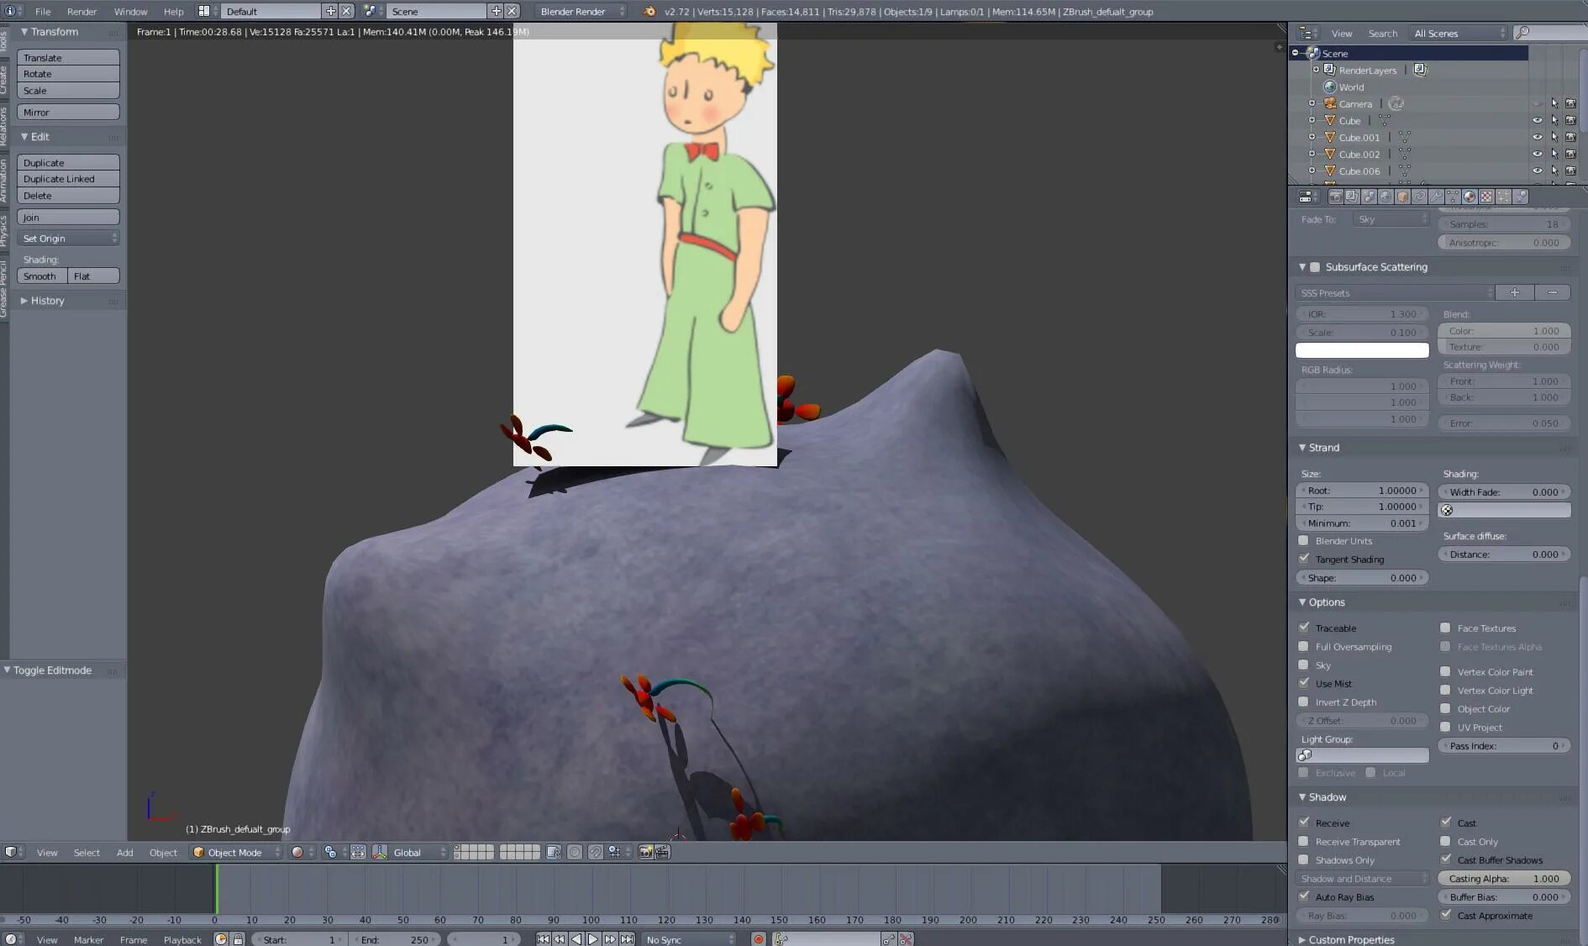Open the SSS Presets dropdown
Image resolution: width=1588 pixels, height=946 pixels.
tap(1396, 292)
